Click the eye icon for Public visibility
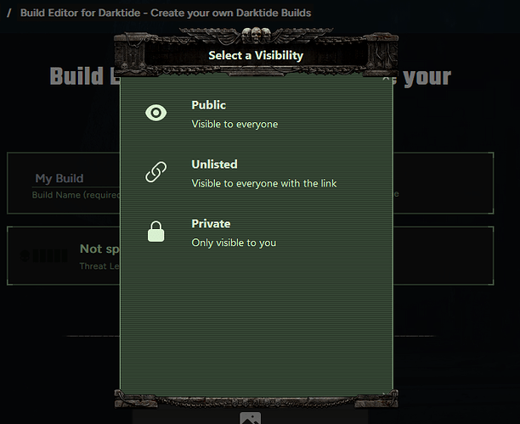This screenshot has width=520, height=424. click(x=155, y=113)
